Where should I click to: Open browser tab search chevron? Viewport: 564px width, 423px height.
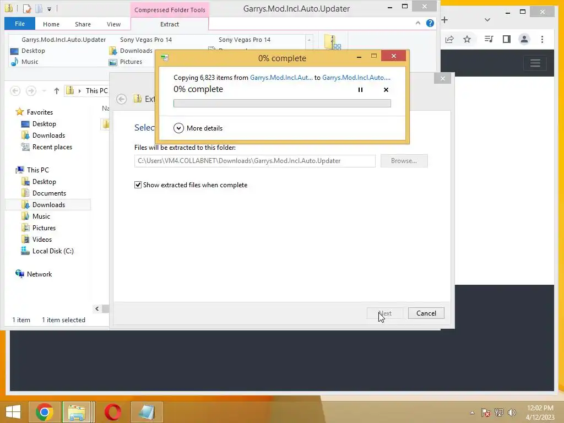tap(487, 20)
